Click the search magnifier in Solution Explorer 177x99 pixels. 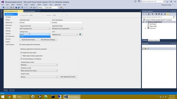[174, 17]
